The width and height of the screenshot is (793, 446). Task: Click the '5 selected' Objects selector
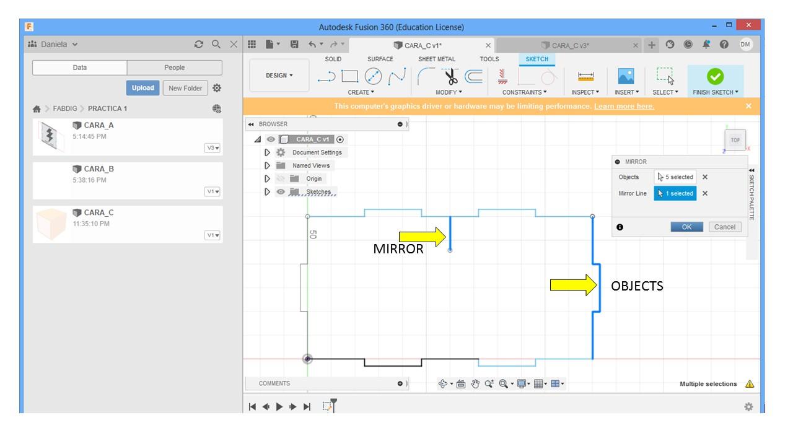675,177
